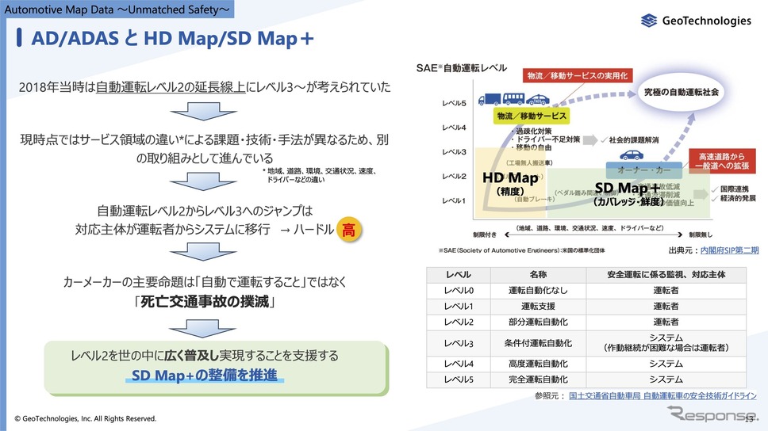
Task: Click the 完全運転自動化 table cell
Action: click(538, 380)
